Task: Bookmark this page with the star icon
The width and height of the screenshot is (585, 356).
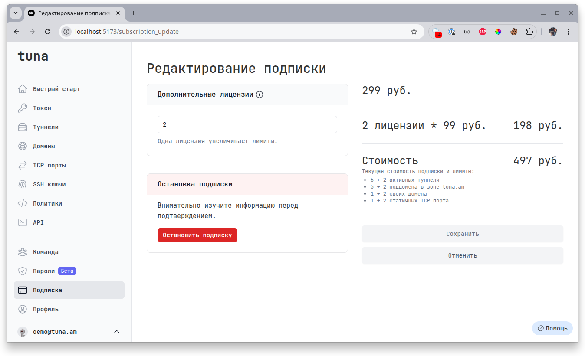Action: pyautogui.click(x=414, y=32)
